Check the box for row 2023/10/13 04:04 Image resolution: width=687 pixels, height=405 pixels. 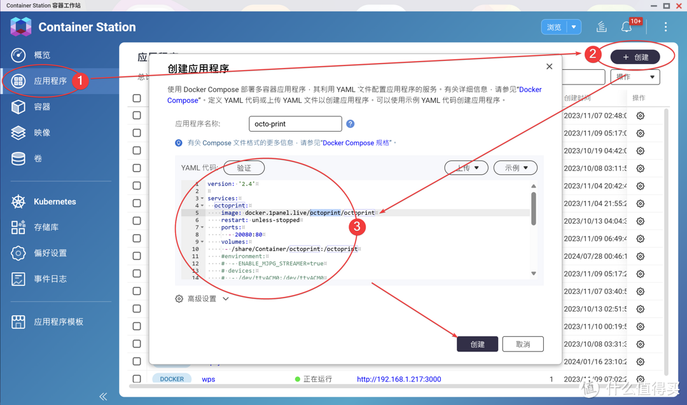click(x=137, y=221)
